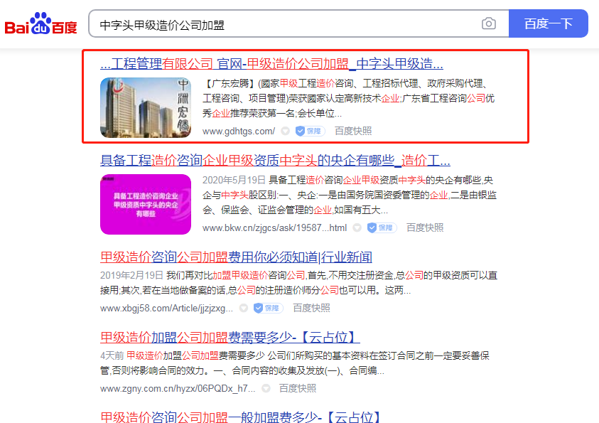
Task: Open result 甲级造价咨询公司加盟费用你必须知道
Action: click(236, 257)
